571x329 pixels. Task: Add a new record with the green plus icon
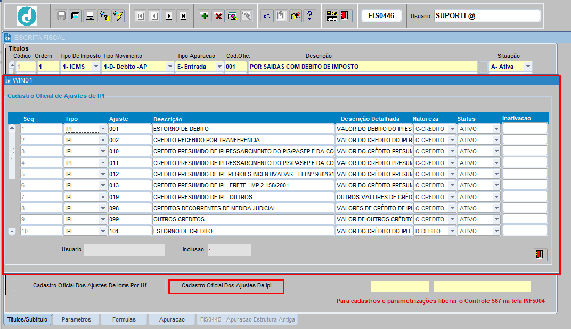[203, 15]
